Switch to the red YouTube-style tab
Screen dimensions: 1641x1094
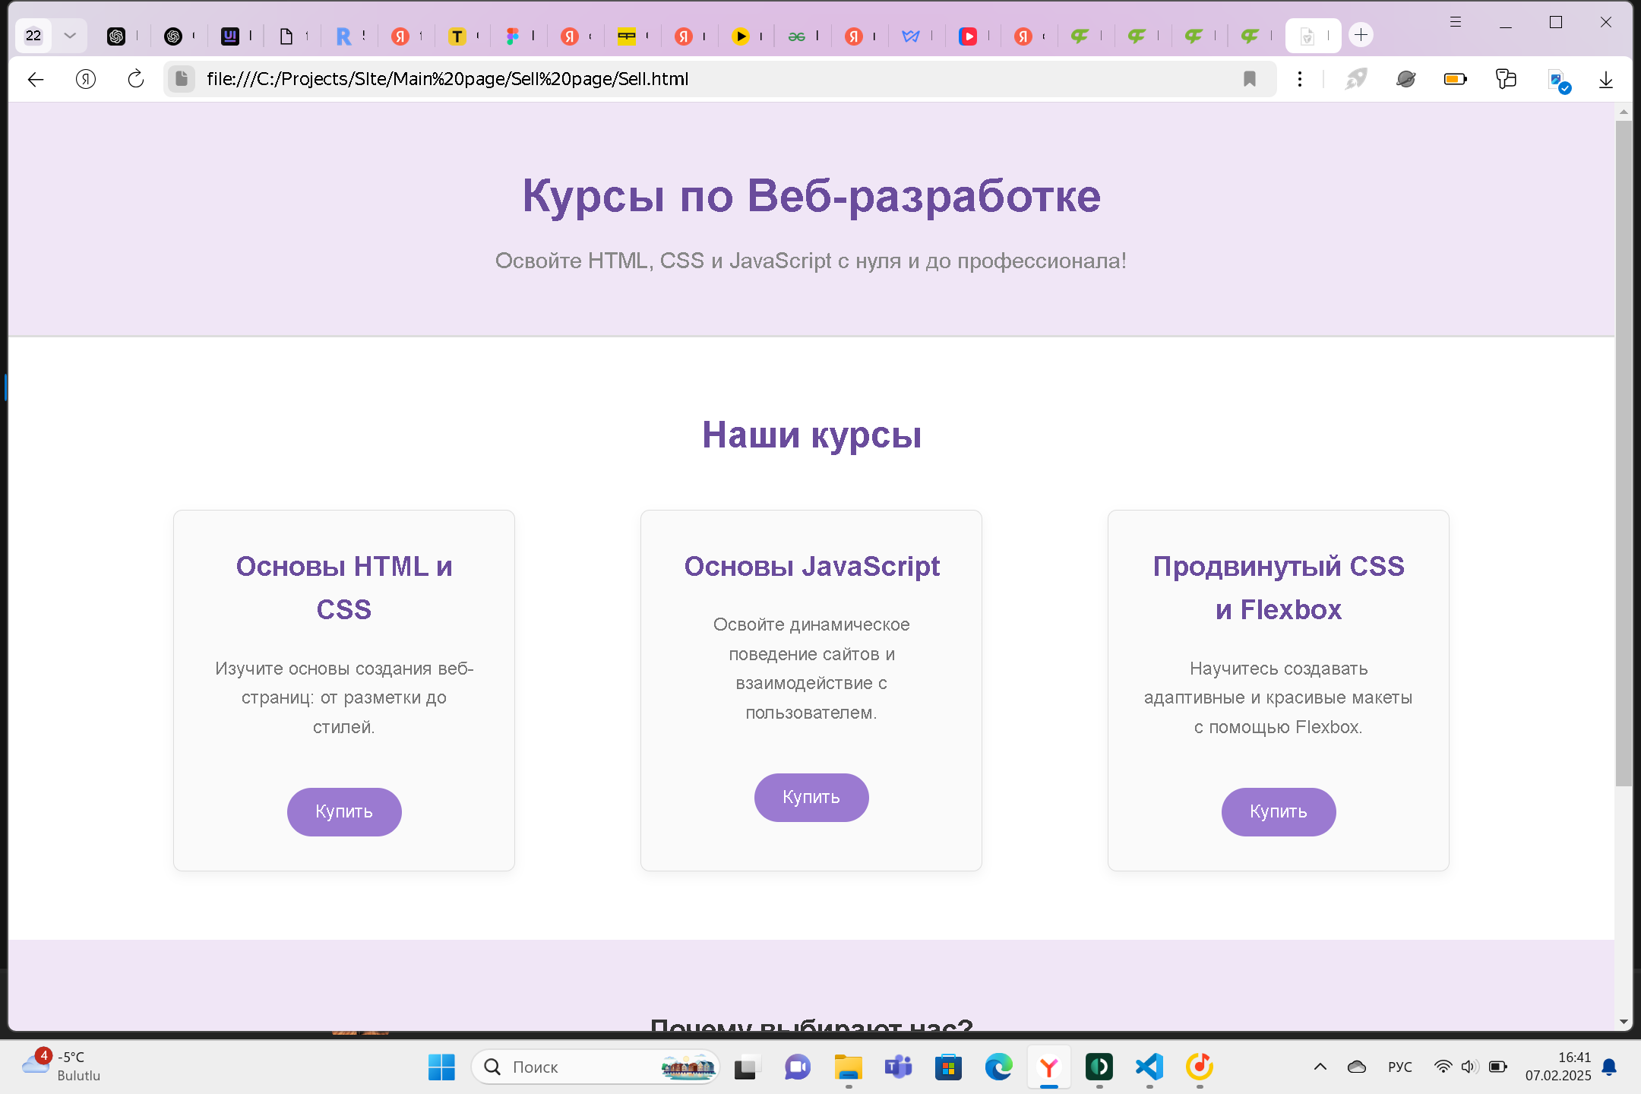[x=968, y=36]
